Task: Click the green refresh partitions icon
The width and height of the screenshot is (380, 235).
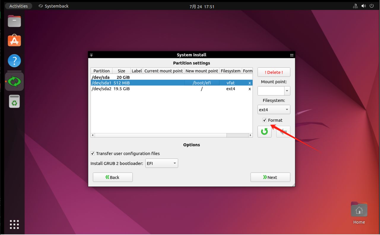Action: [x=264, y=132]
